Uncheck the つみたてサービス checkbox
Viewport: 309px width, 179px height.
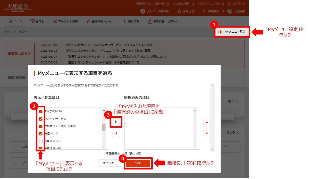[x=41, y=119]
